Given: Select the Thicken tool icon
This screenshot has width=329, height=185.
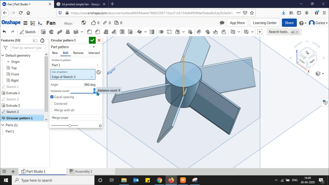Looking at the screenshot, I should pos(76,32).
